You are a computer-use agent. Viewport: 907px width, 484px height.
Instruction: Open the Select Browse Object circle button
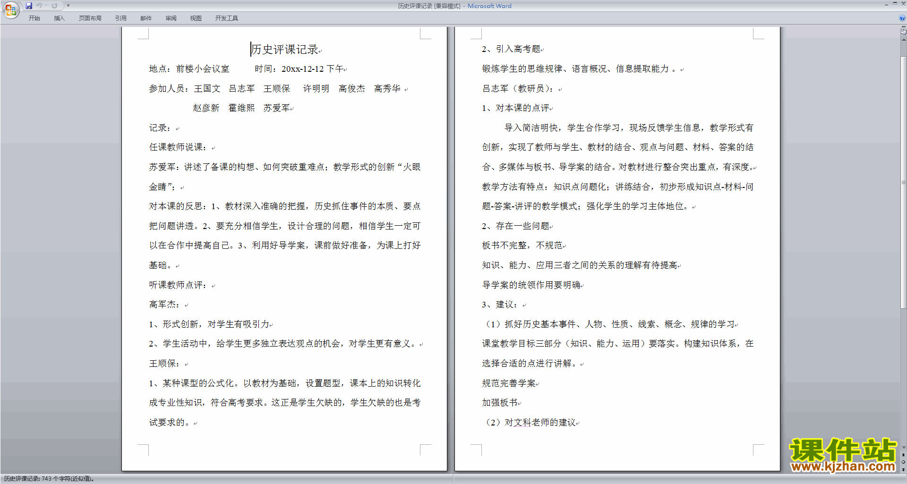[903, 462]
